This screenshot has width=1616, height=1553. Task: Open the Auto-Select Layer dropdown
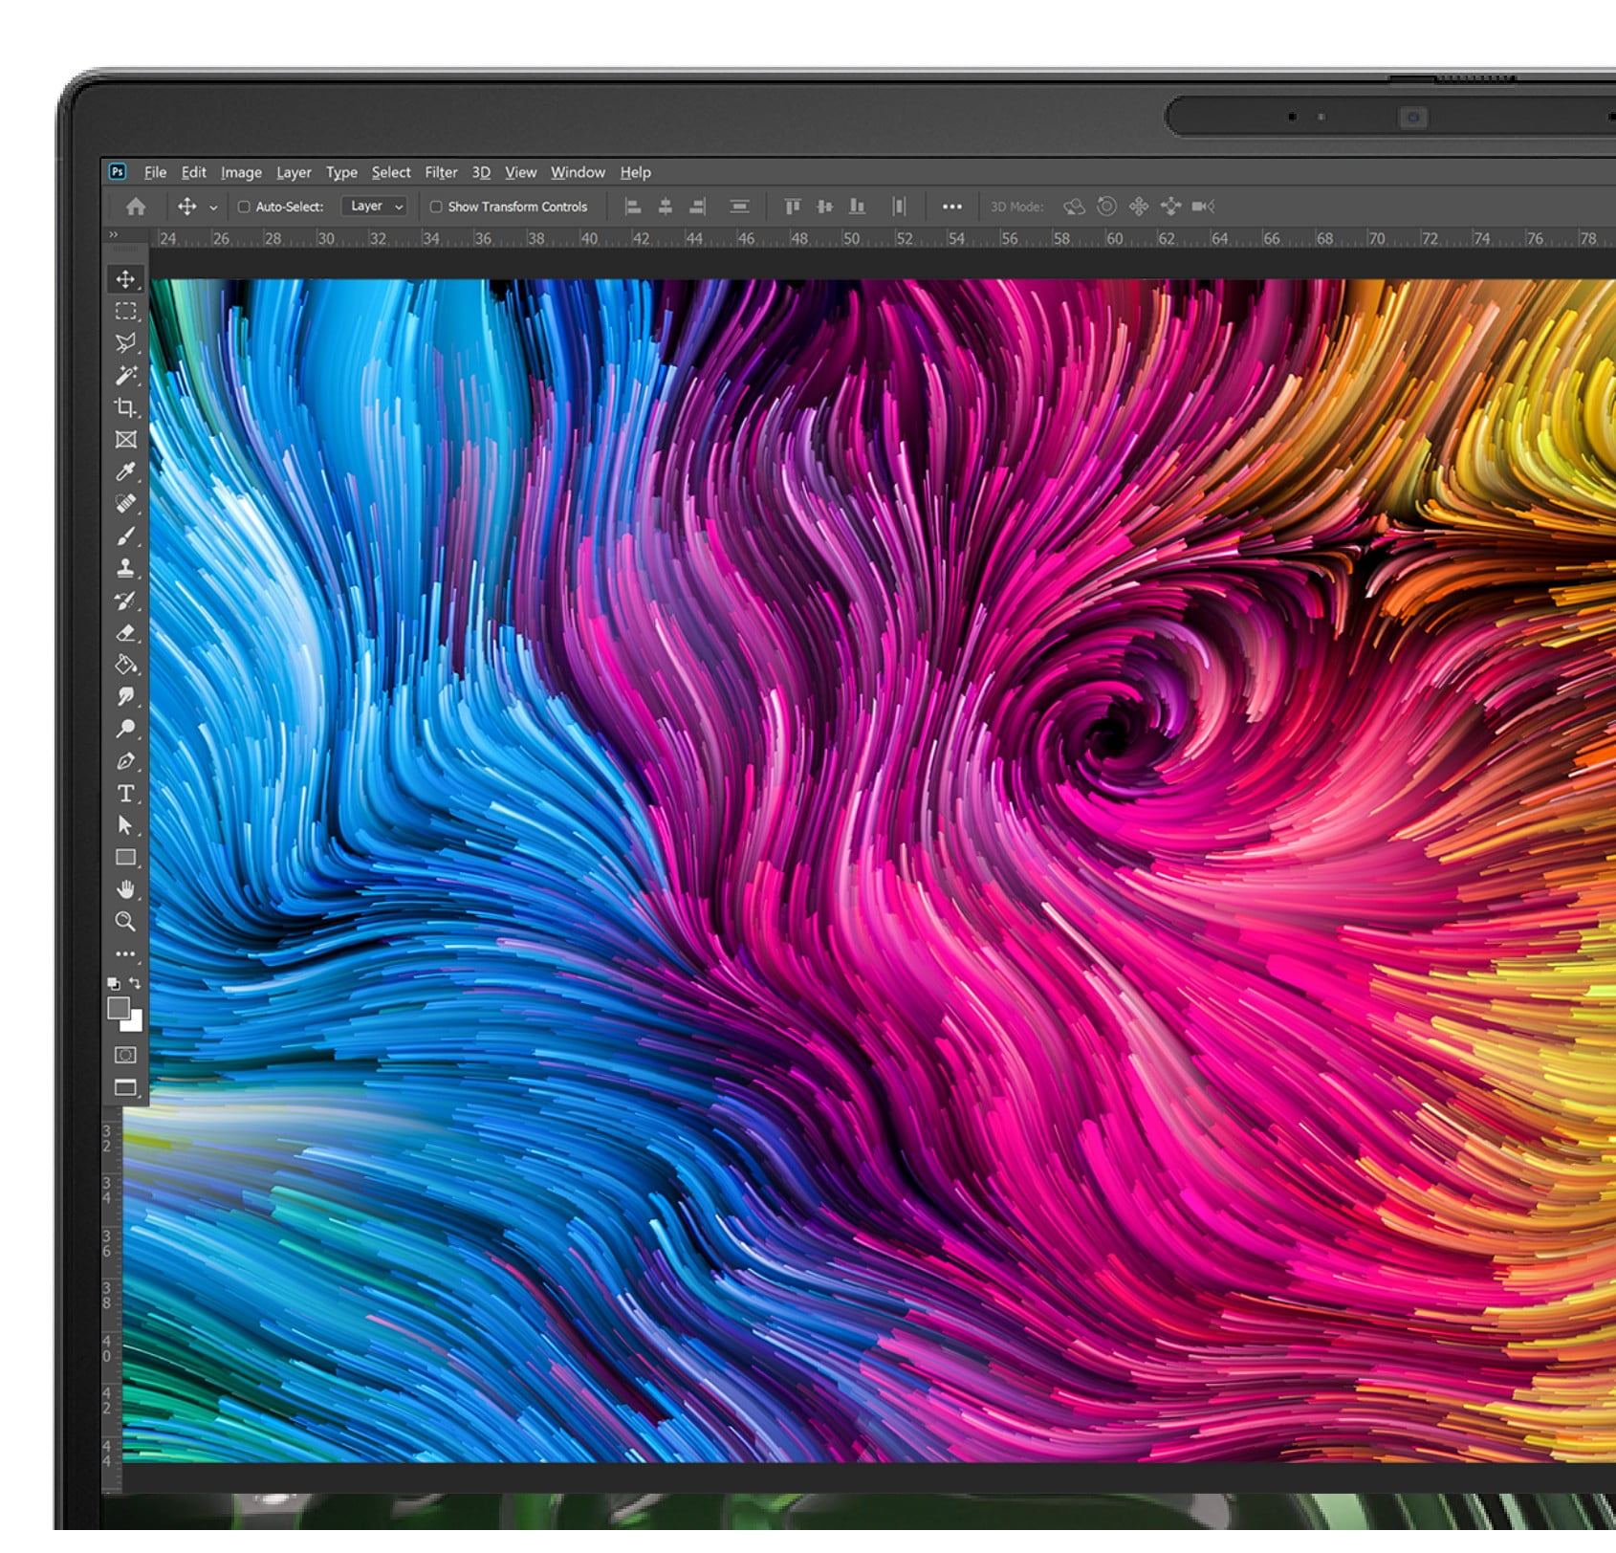[375, 207]
